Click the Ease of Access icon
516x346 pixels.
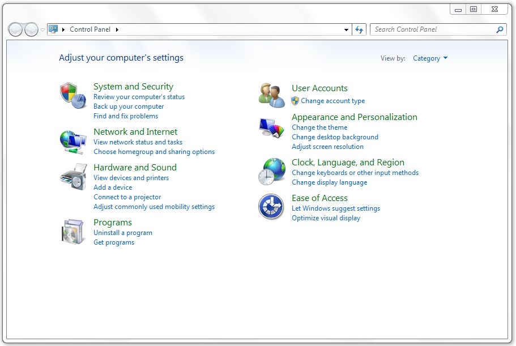tap(271, 207)
